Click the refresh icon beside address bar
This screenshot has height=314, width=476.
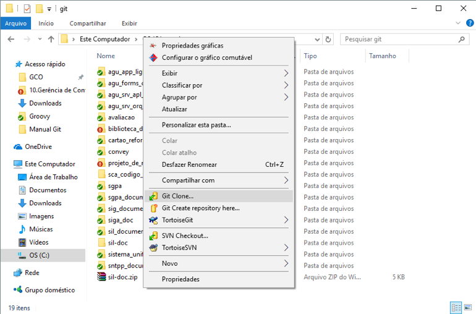point(328,40)
